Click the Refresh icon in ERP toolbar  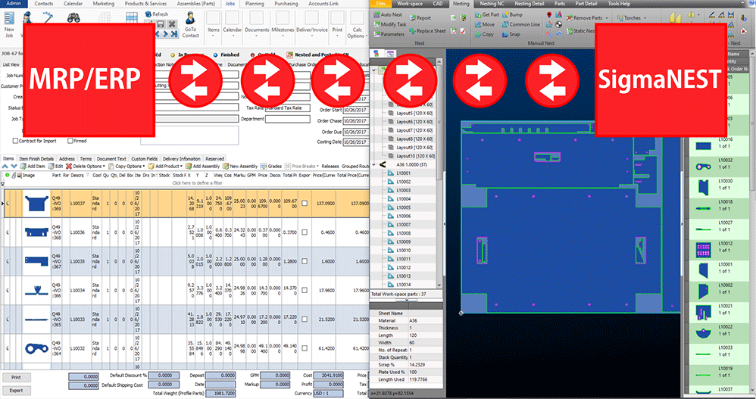point(148,14)
